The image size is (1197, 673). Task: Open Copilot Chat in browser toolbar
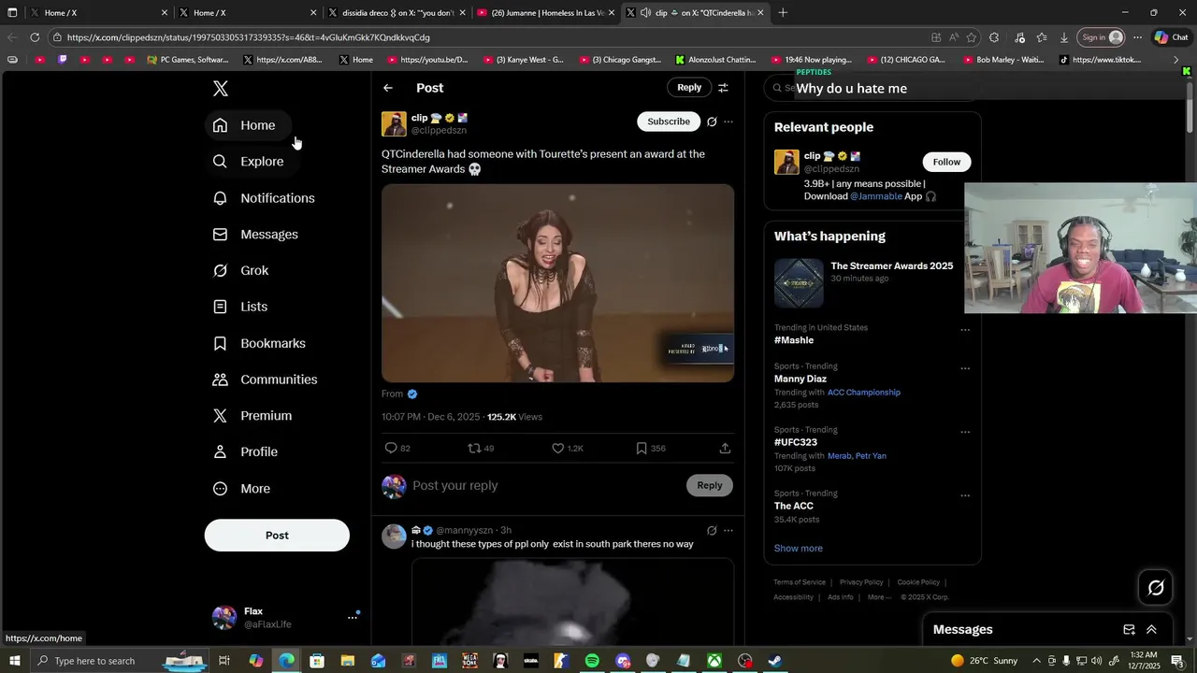click(1173, 37)
